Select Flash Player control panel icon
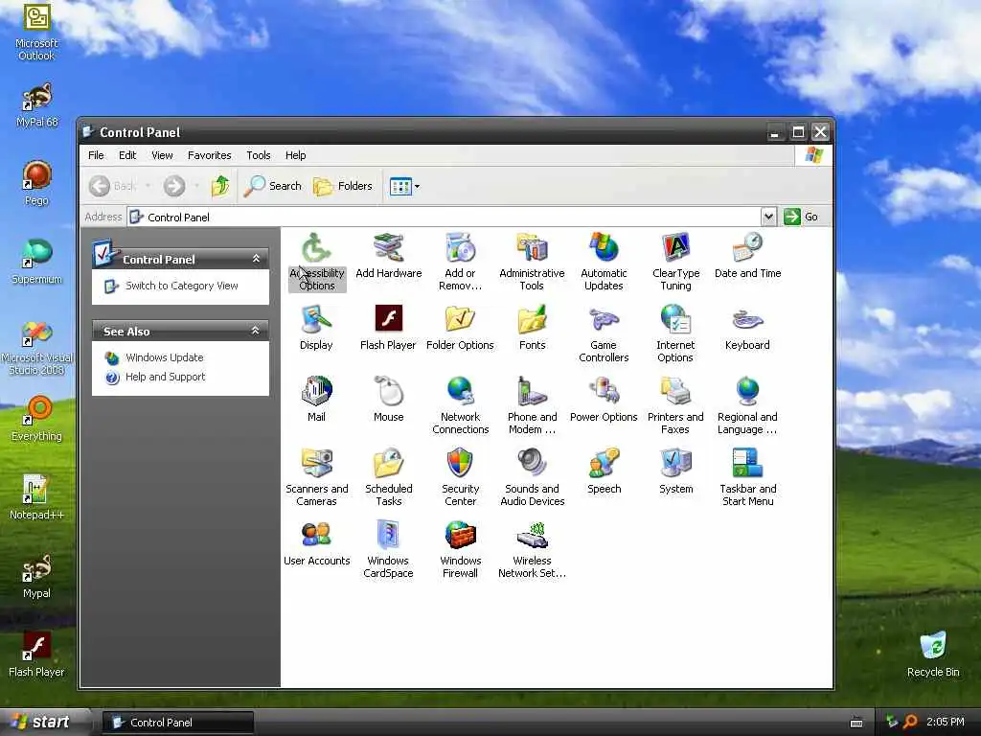Image resolution: width=981 pixels, height=736 pixels. tap(388, 328)
